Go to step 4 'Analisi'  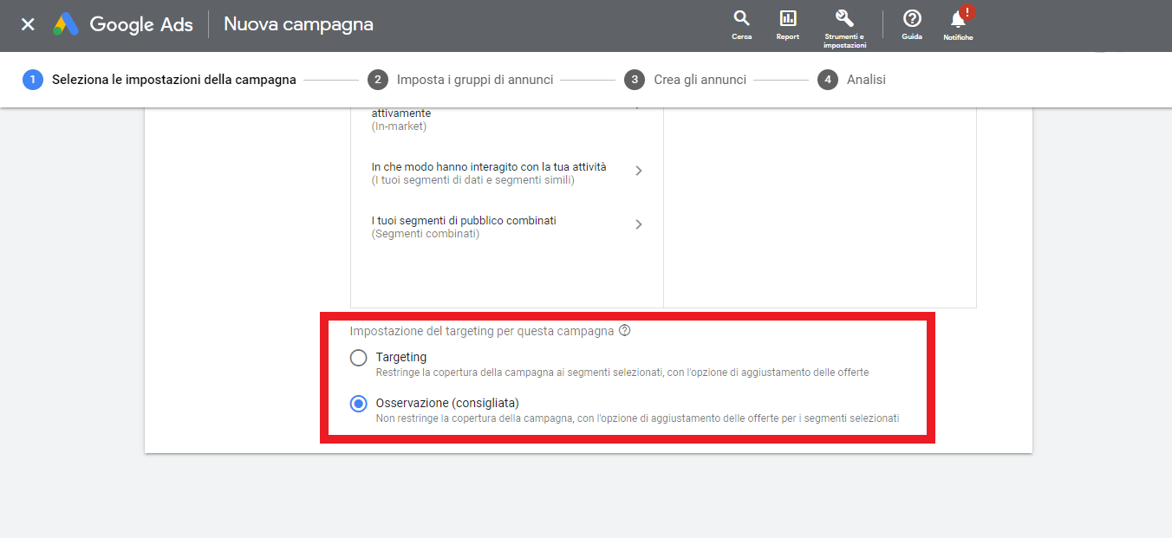click(865, 80)
